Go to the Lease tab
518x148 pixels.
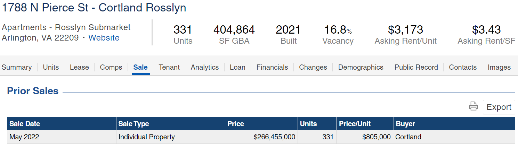point(79,67)
